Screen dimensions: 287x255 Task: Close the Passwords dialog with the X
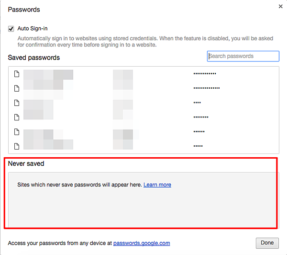[x=280, y=6]
